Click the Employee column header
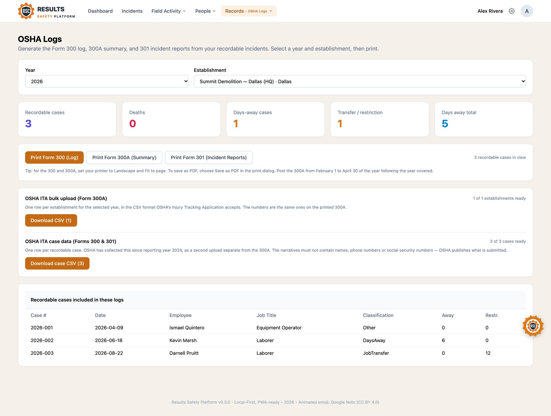551x416 pixels. point(180,315)
